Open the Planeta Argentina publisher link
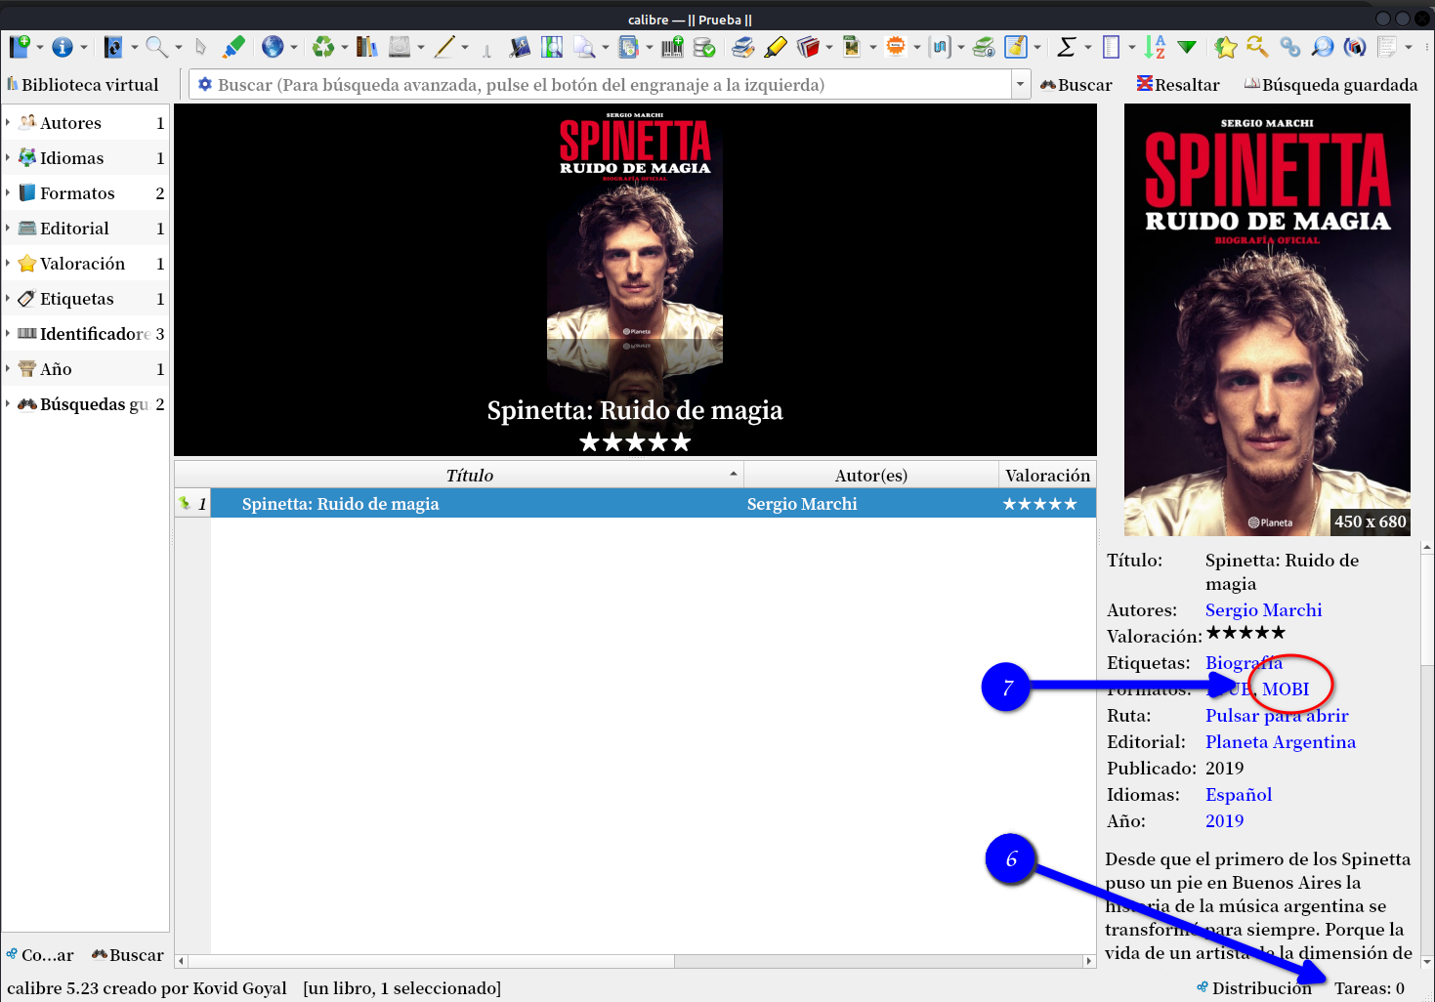 click(1281, 742)
